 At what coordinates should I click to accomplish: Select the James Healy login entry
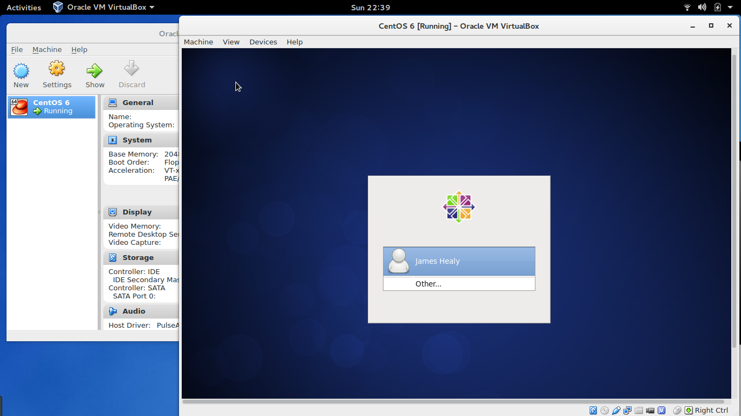pos(459,261)
